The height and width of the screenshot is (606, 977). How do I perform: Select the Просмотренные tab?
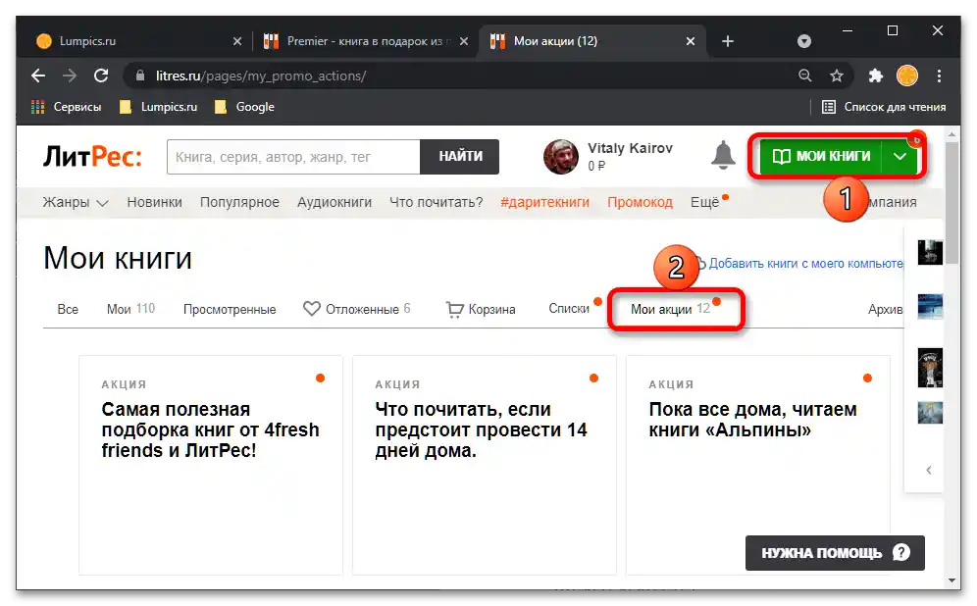pos(230,309)
